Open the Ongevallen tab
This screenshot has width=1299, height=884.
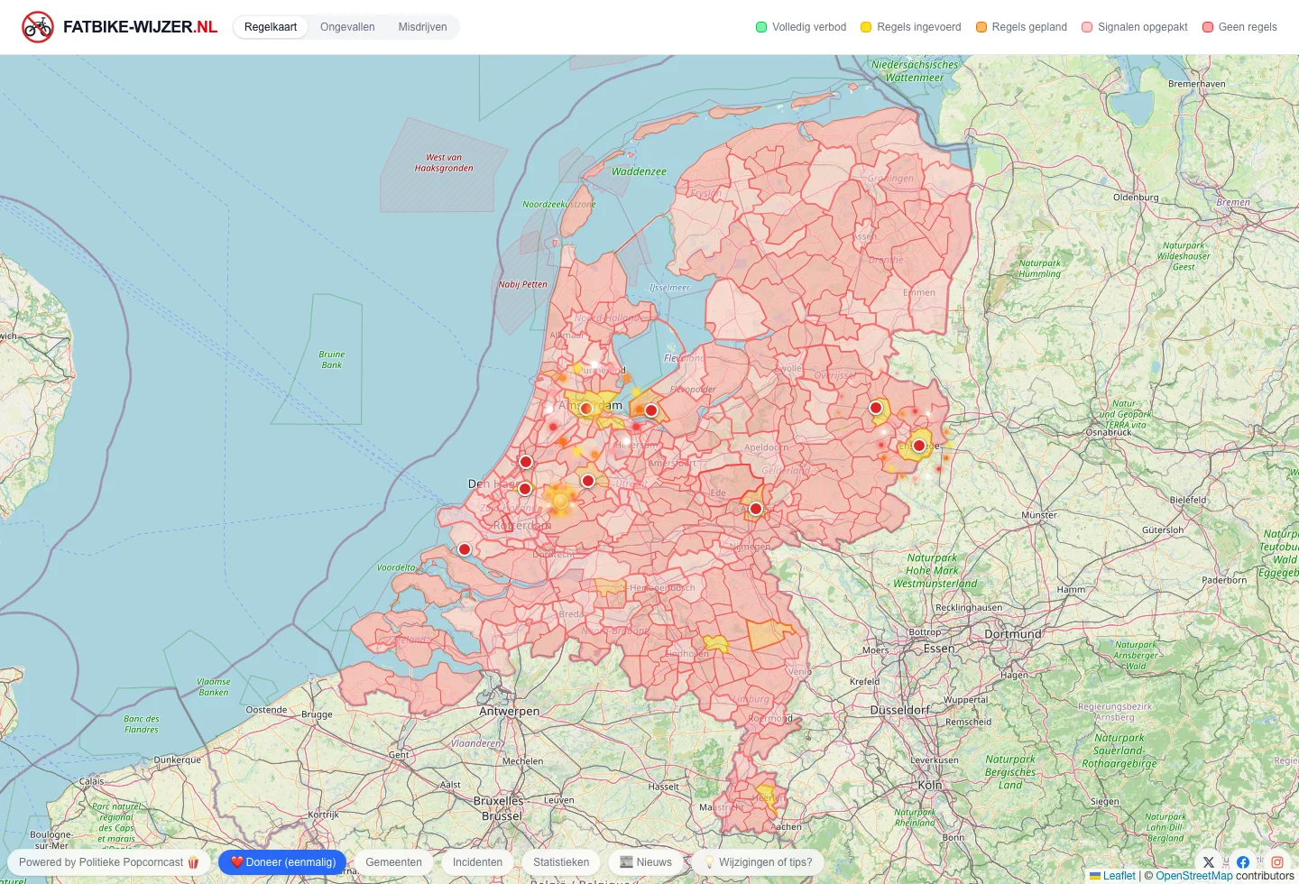[x=347, y=27]
